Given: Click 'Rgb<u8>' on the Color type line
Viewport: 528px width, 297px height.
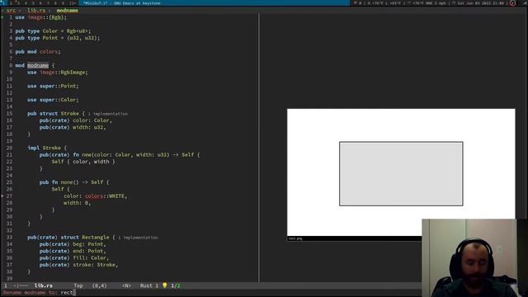Looking at the screenshot, I should click(77, 31).
